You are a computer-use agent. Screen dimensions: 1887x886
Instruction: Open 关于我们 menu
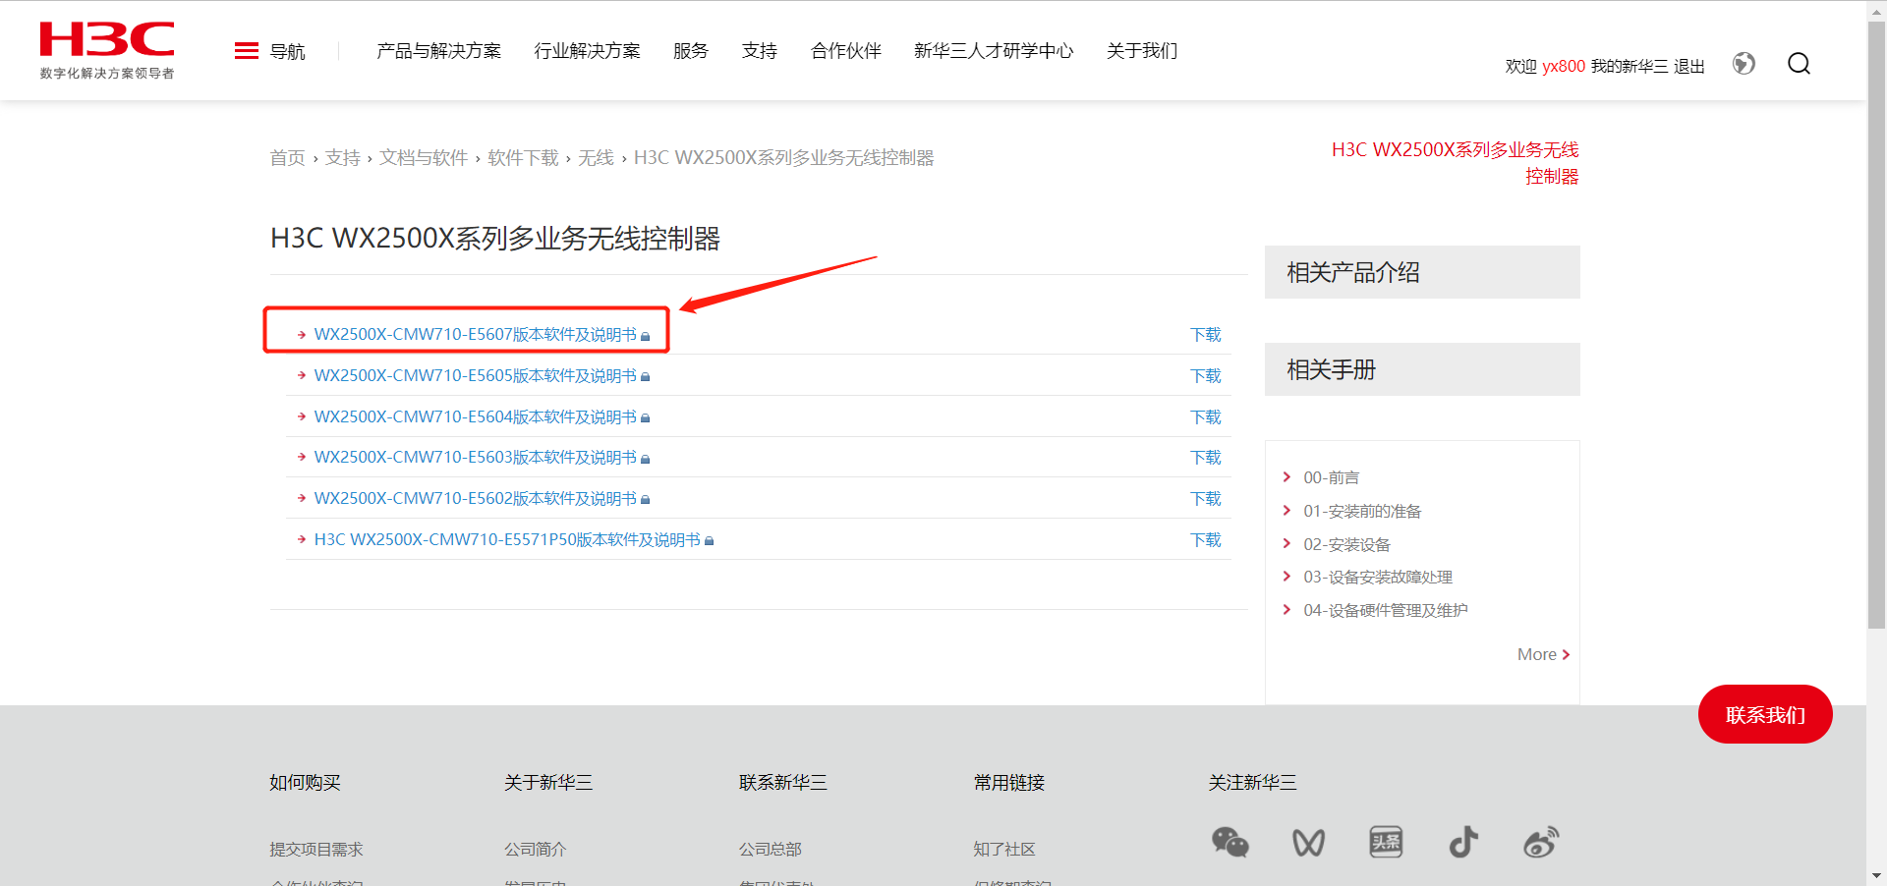1142,51
